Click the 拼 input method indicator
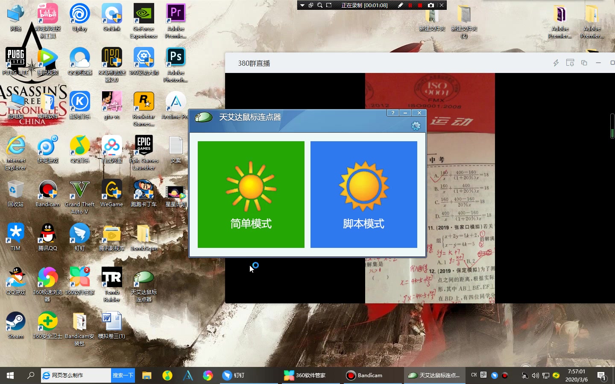The image size is (615, 384). (483, 375)
